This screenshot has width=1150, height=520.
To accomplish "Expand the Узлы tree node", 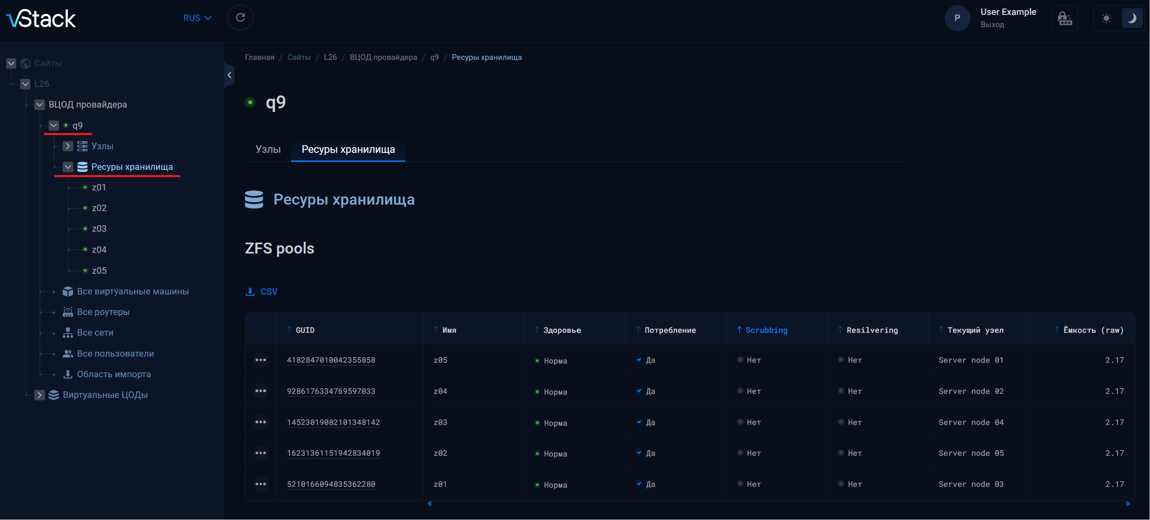I will click(68, 146).
